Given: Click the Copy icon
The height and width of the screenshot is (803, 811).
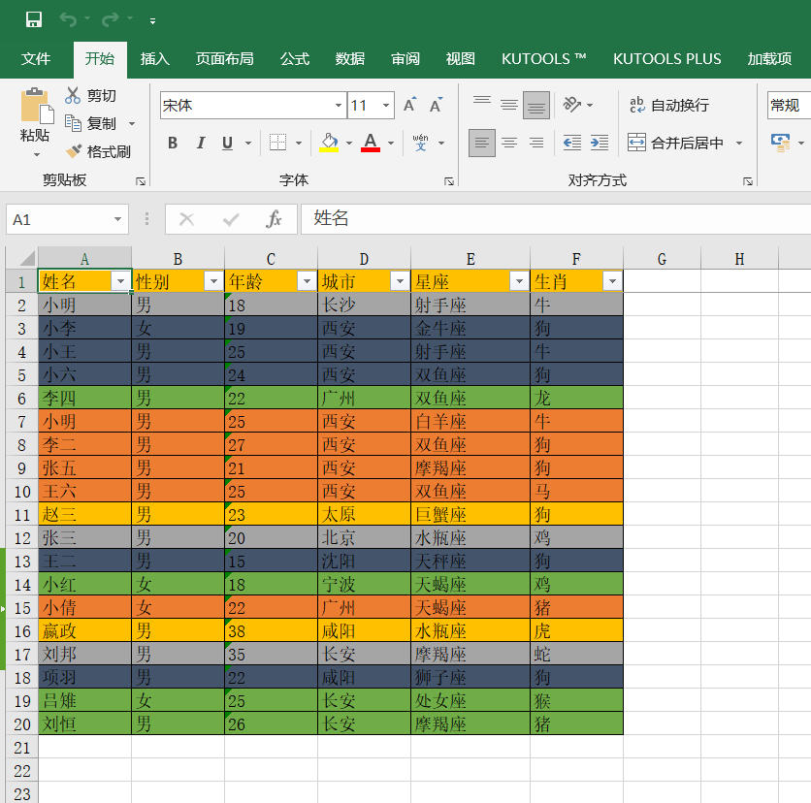Looking at the screenshot, I should [73, 123].
